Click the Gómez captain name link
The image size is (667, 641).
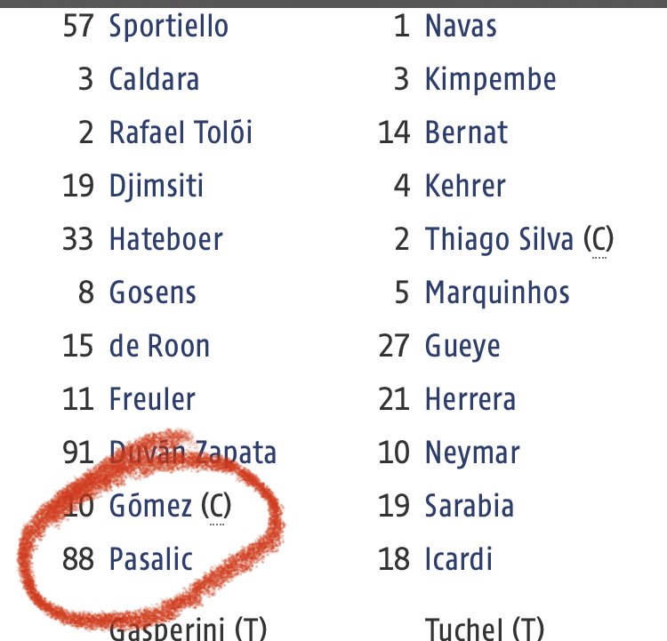pos(150,506)
